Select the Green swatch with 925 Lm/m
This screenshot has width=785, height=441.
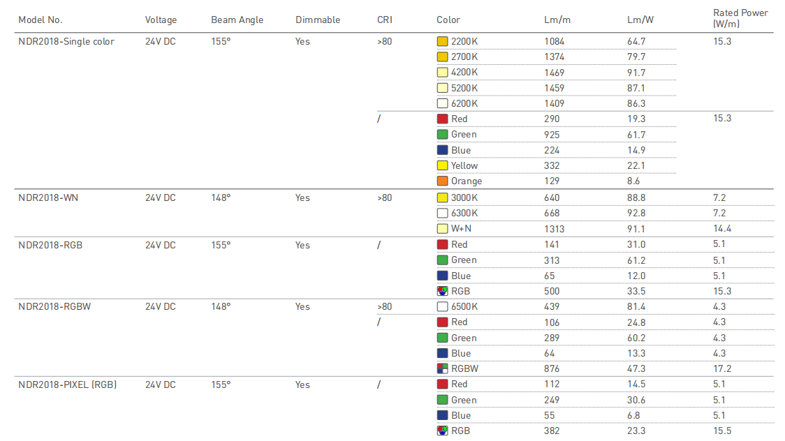(x=442, y=135)
